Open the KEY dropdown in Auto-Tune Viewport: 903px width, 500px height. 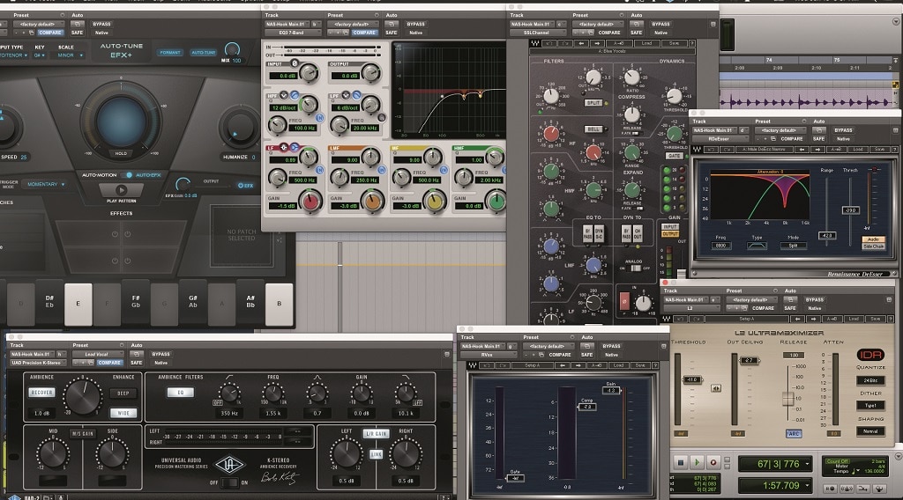click(39, 55)
